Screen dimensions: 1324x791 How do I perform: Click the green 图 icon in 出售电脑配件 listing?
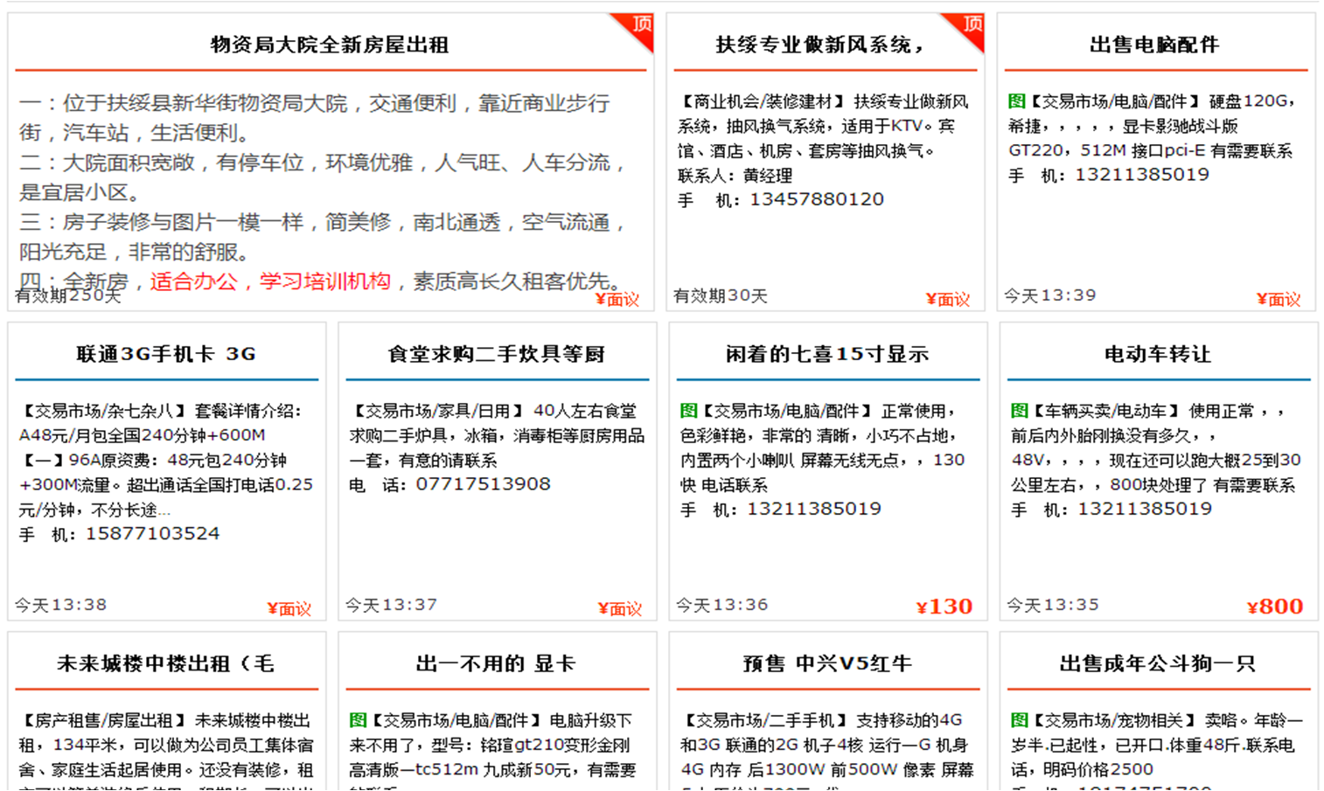click(1016, 101)
